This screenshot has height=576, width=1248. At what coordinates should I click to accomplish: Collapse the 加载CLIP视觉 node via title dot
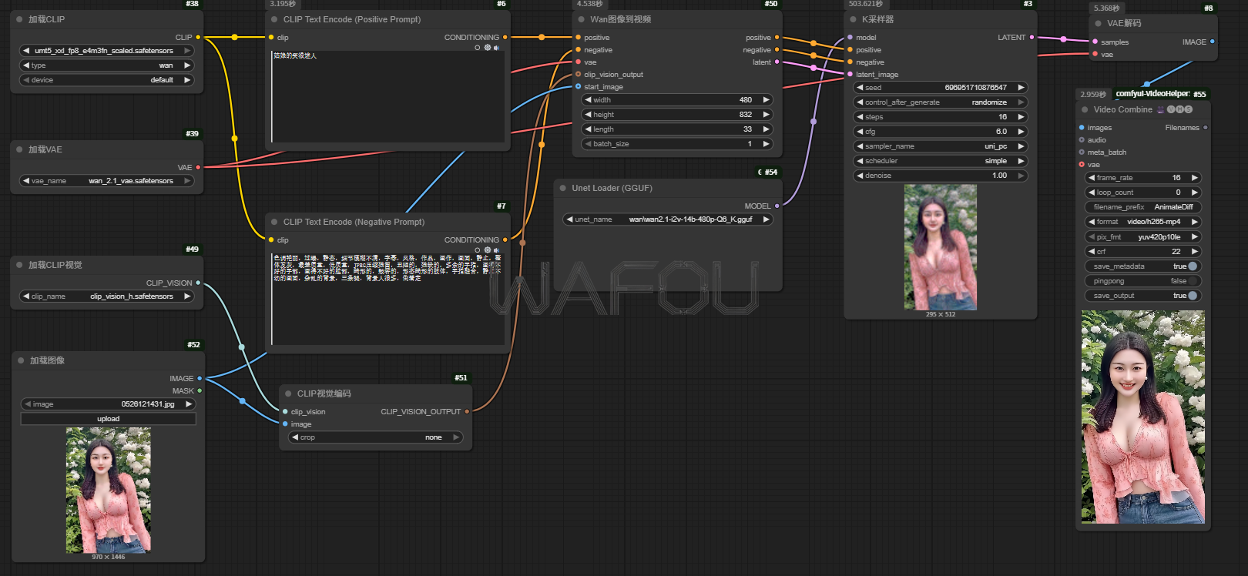19,265
